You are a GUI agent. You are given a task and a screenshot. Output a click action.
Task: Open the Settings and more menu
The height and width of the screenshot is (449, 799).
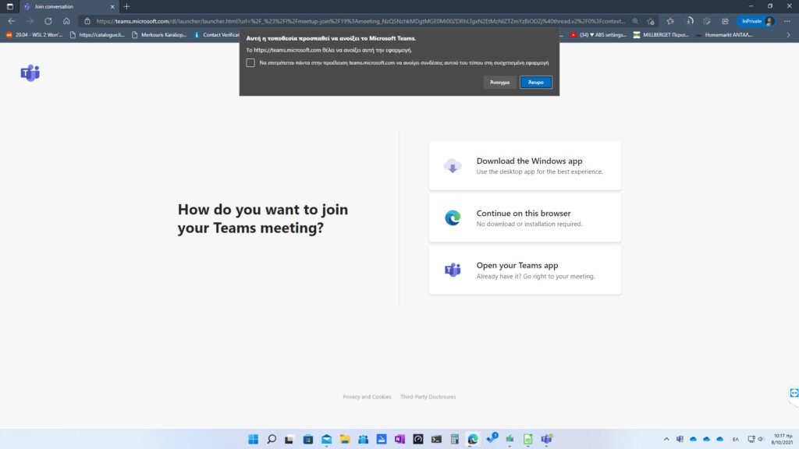[x=787, y=21]
